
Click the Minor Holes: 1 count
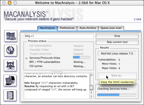click(111, 64)
